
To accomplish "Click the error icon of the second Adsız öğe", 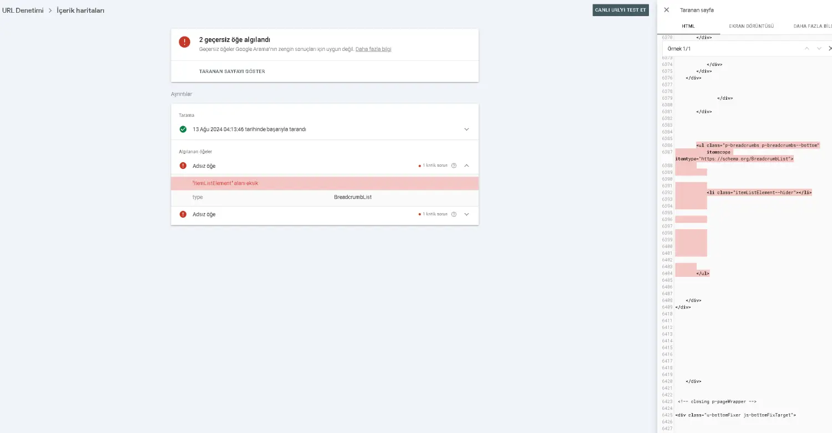I will (x=183, y=214).
